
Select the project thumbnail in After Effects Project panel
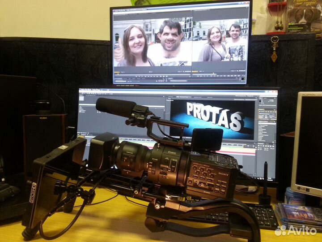click(x=81, y=99)
